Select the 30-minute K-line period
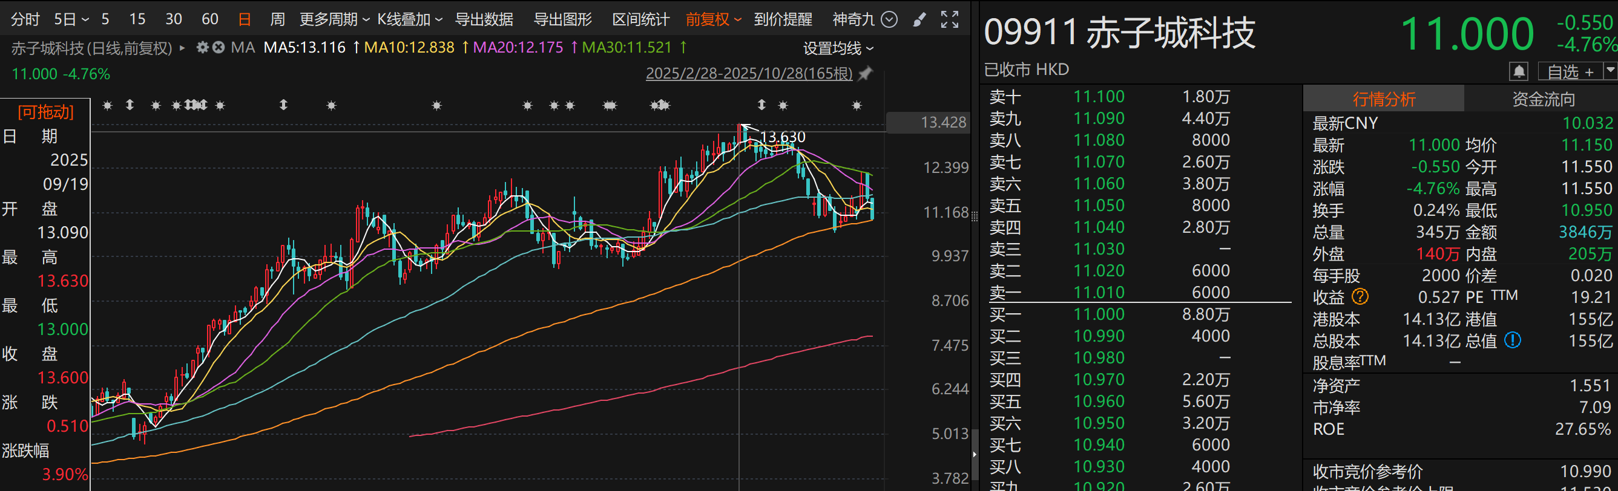Viewport: 1618px width, 491px height. [173, 19]
